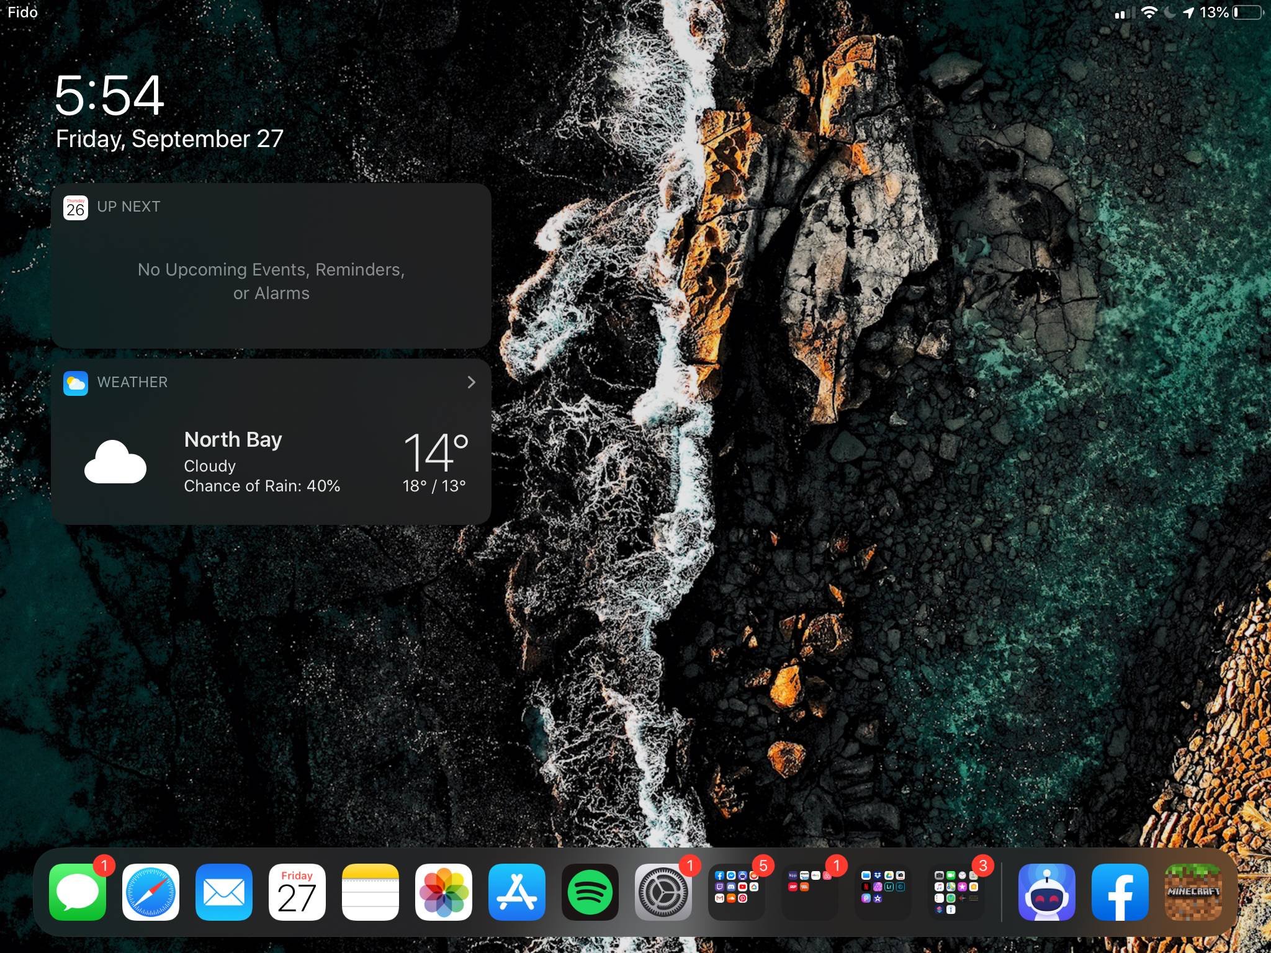Open the social folder with badge 5
The height and width of the screenshot is (953, 1271).
737,892
